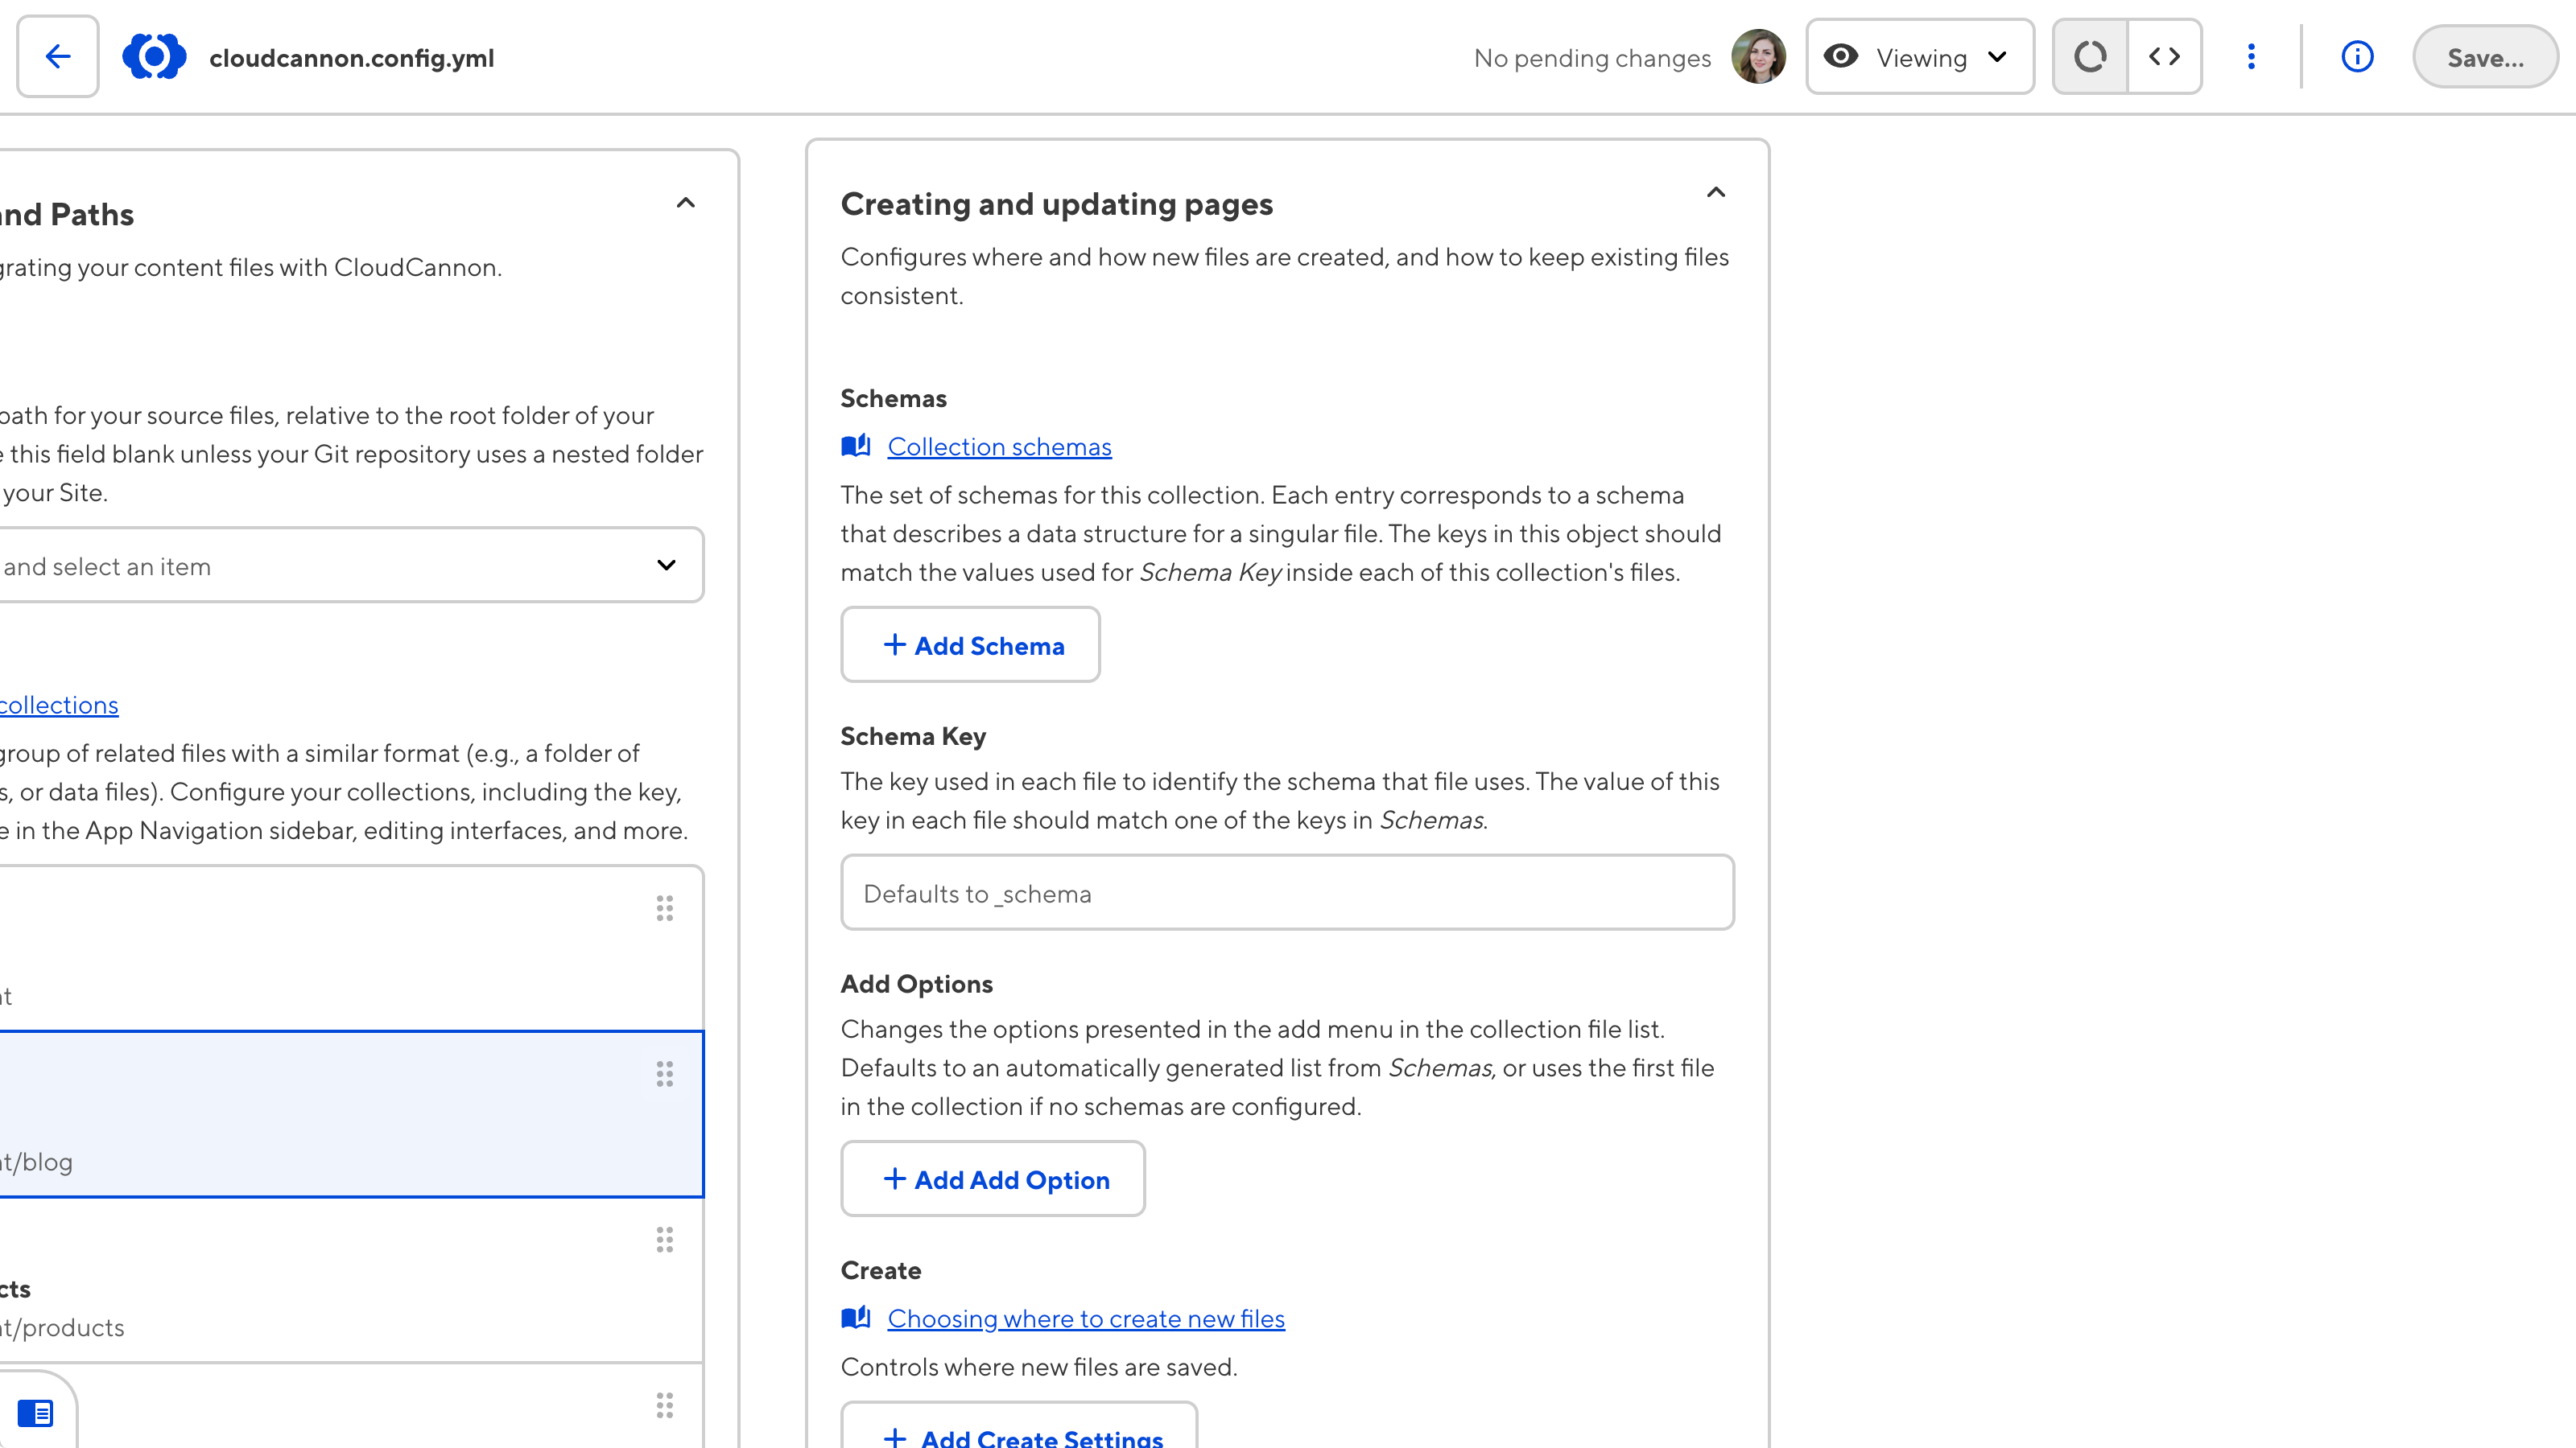Click the Choosing where to create new files link
The image size is (2576, 1448).
pyautogui.click(x=1086, y=1317)
